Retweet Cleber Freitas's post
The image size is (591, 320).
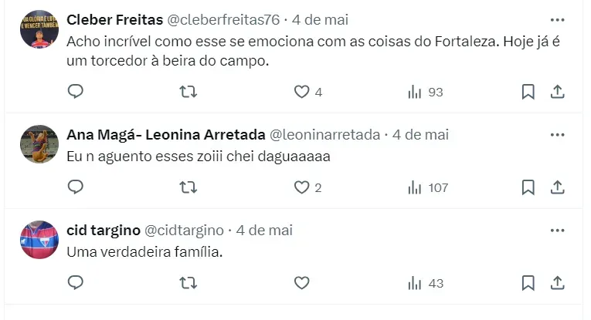pos(188,92)
